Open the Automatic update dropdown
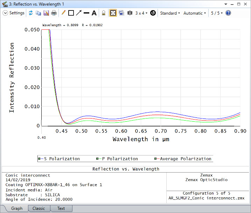This screenshot has height=213, width=251. coord(195,13)
